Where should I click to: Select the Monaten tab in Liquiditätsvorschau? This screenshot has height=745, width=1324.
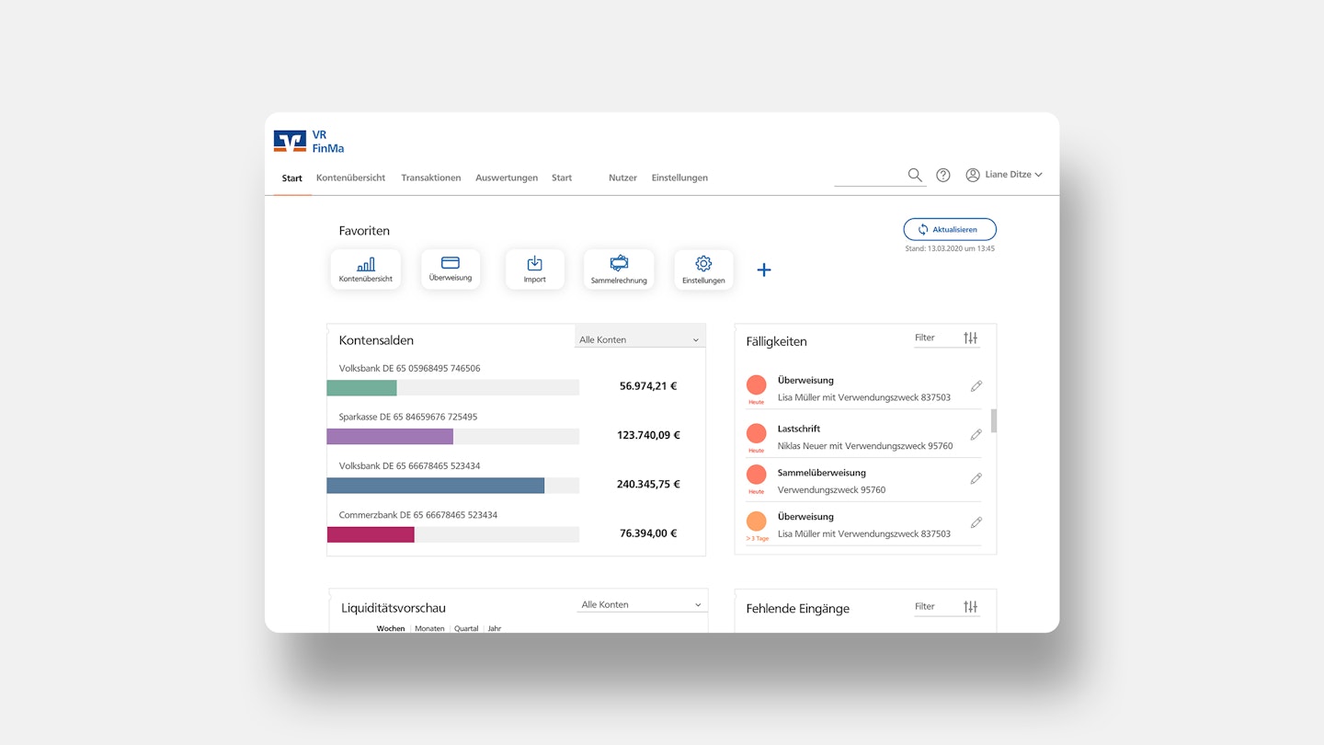[x=428, y=628]
